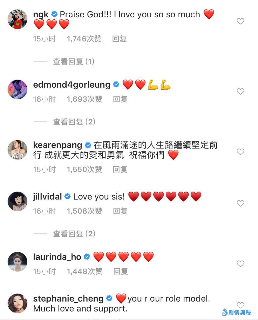258x320 pixels.
Task: Like jillvidal's comment using heart icon
Action: [240, 203]
